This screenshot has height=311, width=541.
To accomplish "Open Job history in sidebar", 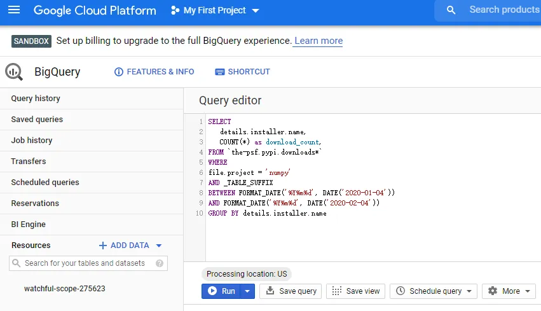I will point(32,141).
